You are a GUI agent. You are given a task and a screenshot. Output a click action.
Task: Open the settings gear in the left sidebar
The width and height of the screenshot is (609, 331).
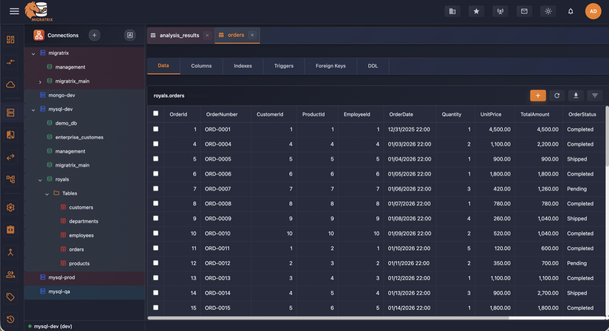click(11, 207)
